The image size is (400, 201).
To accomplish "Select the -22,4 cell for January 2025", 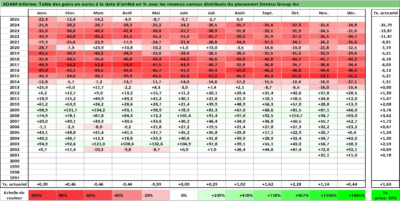I will tap(42, 19).
